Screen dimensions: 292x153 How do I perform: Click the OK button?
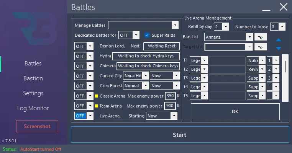coord(235,112)
